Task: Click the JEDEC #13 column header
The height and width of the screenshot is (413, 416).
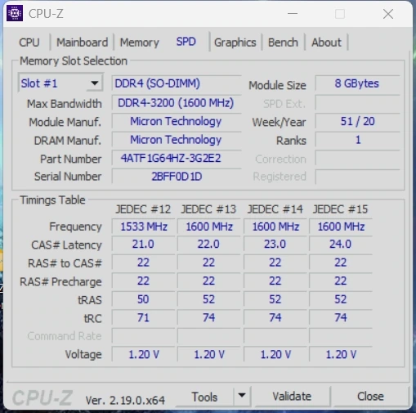Action: pos(208,209)
